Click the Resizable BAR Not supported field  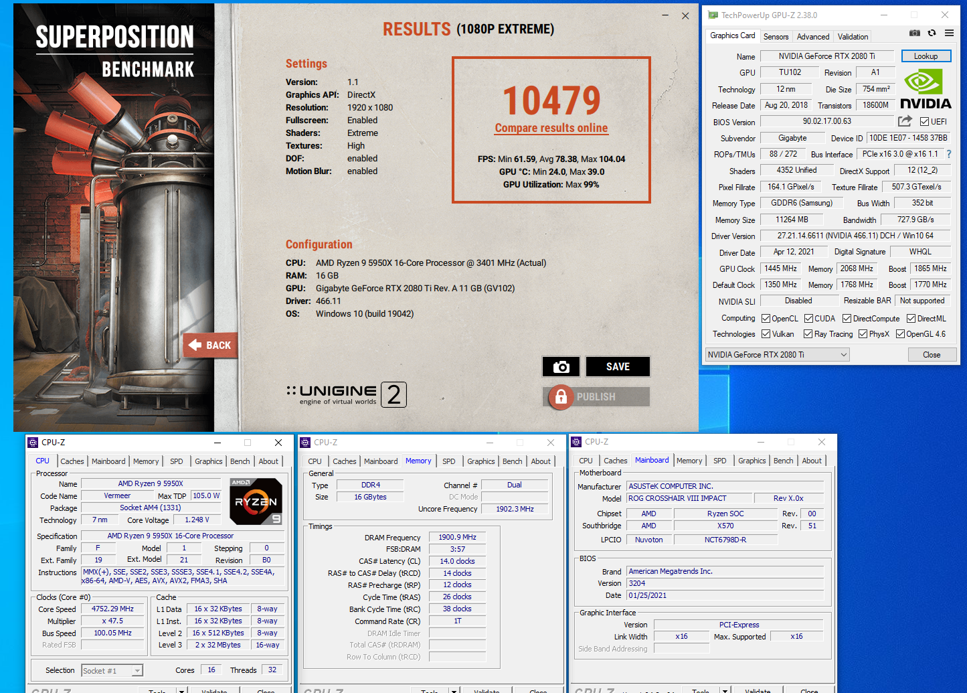922,301
